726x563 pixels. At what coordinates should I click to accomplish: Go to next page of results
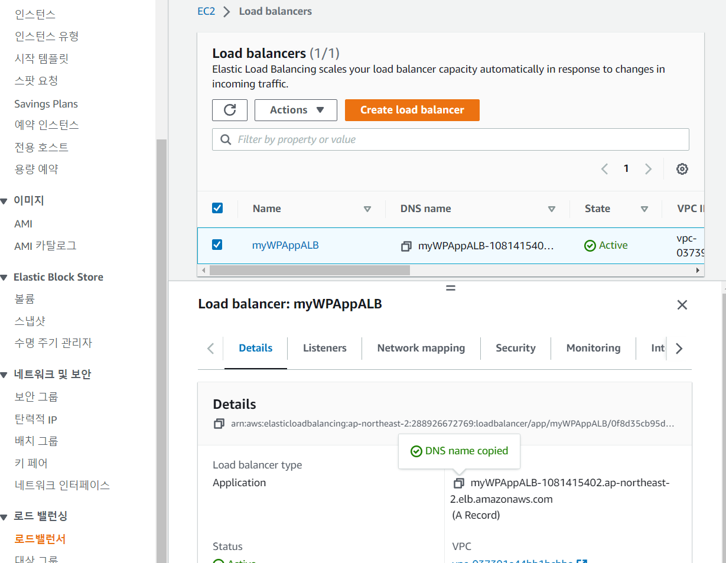point(648,169)
